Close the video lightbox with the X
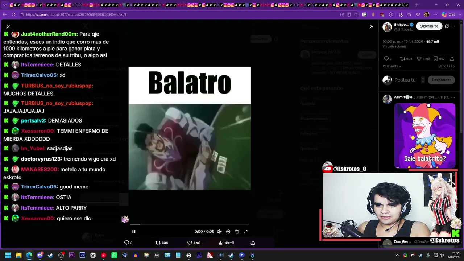 pyautogui.click(x=8, y=26)
